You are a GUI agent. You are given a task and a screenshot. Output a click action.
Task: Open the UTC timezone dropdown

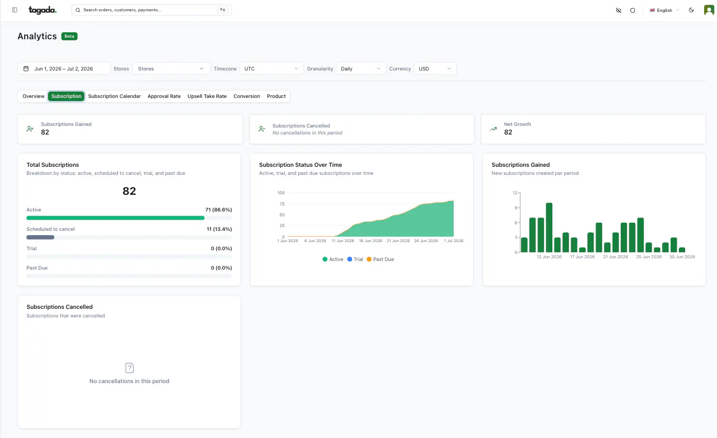(x=272, y=69)
